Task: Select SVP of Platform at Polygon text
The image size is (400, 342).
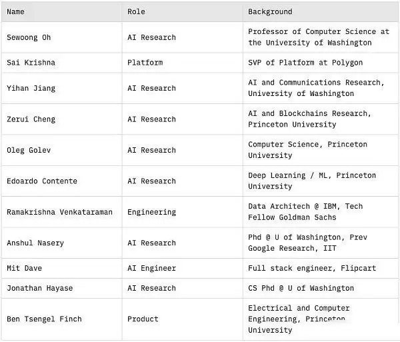Action: click(x=305, y=63)
